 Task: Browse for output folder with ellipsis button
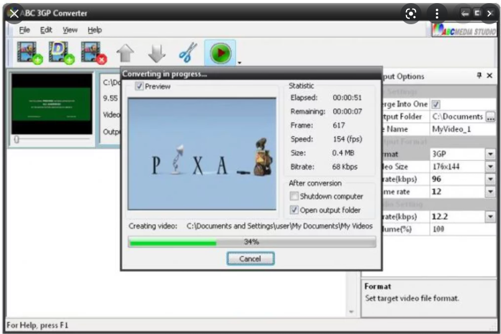coord(490,117)
